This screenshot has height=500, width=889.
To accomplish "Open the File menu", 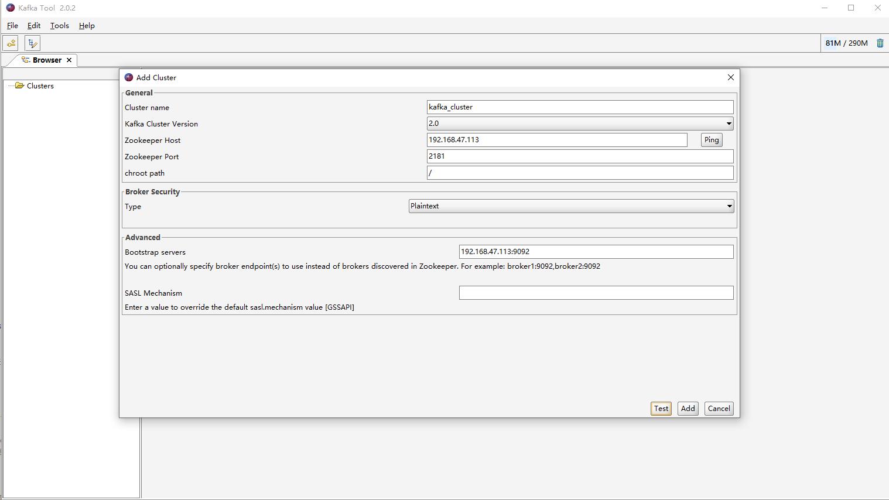I will [x=12, y=26].
